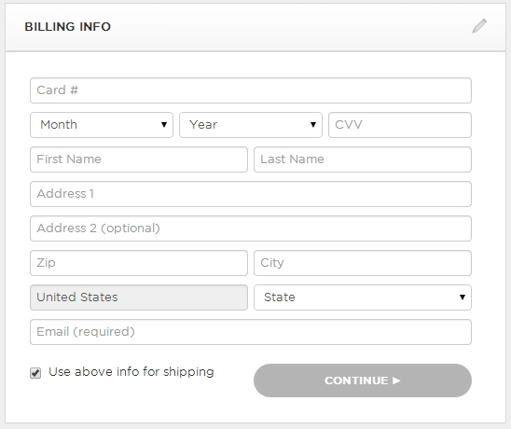Click the Continue button
Image resolution: width=511 pixels, height=429 pixels.
(363, 381)
